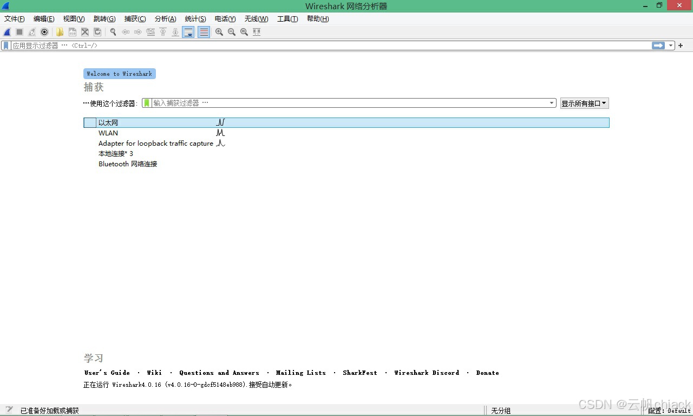Open the 视图(V) menu

[74, 19]
